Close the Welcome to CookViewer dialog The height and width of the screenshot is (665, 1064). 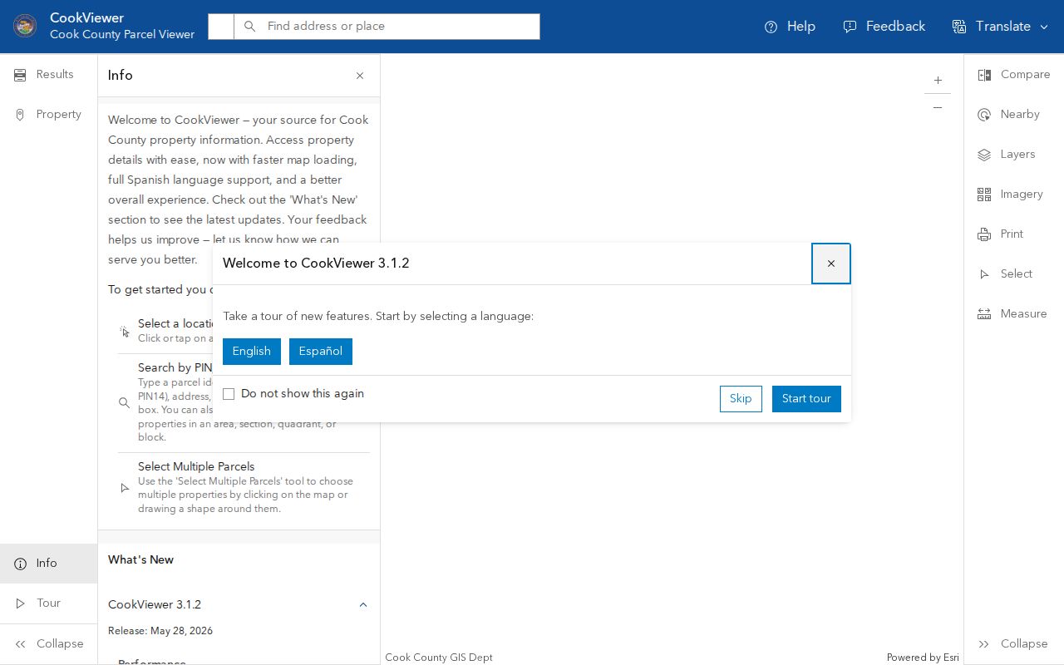pos(831,264)
